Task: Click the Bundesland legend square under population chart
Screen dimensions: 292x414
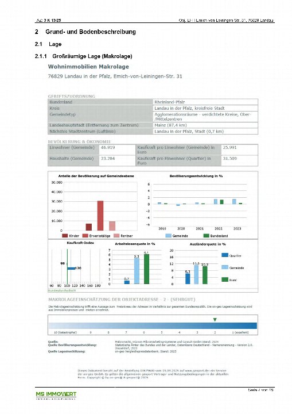Action: point(206,236)
